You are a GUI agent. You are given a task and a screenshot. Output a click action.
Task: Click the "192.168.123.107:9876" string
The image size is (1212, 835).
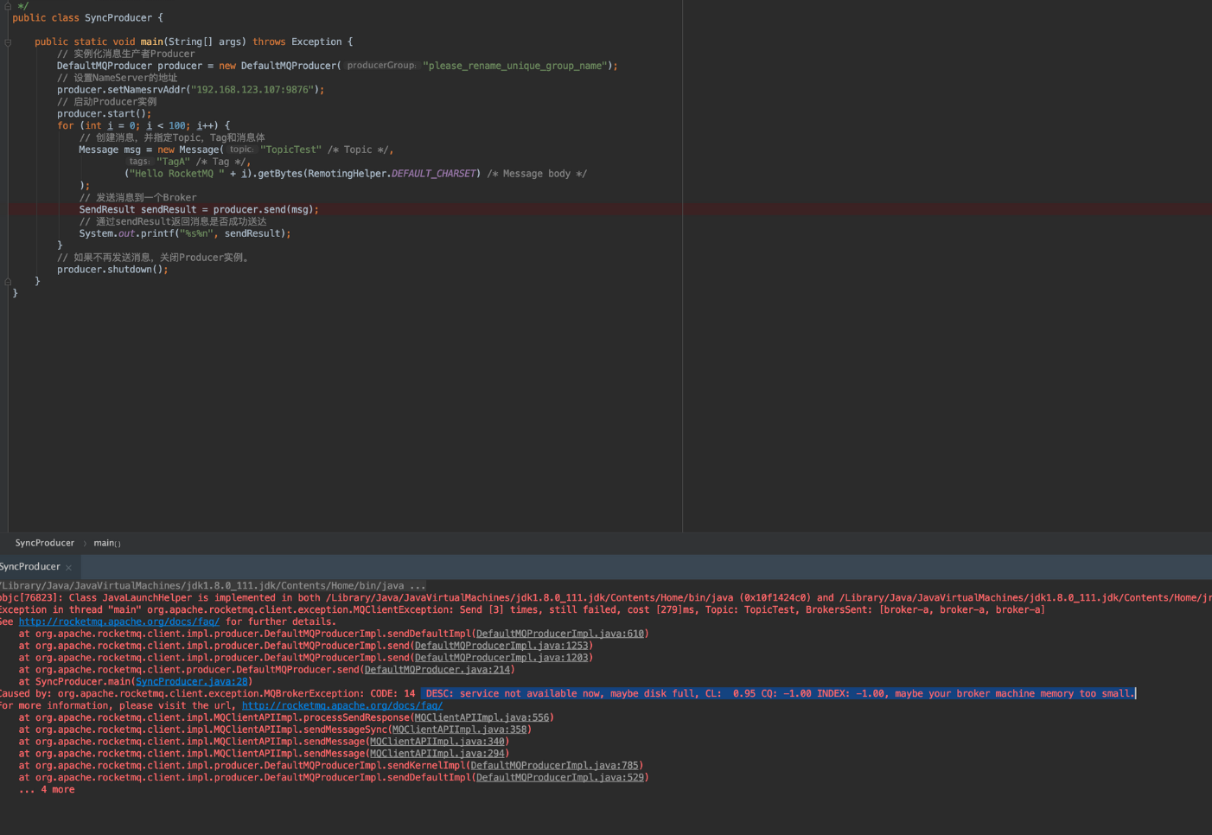pyautogui.click(x=252, y=90)
